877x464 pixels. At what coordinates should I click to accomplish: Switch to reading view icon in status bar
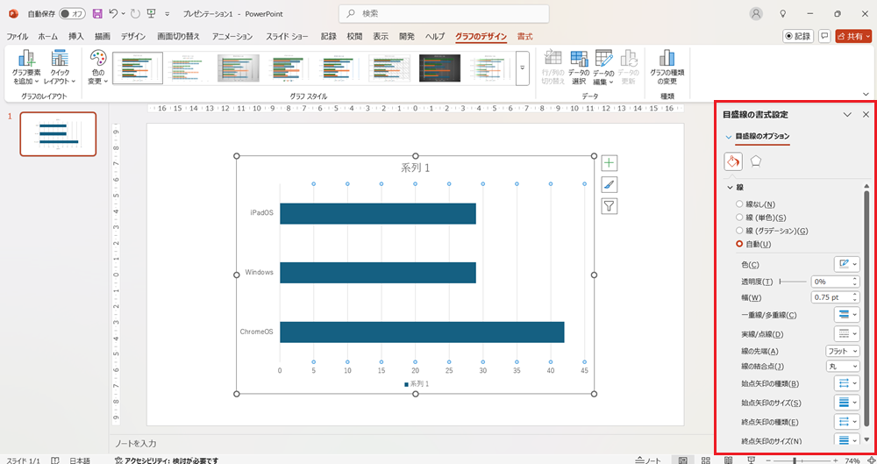[728, 460]
